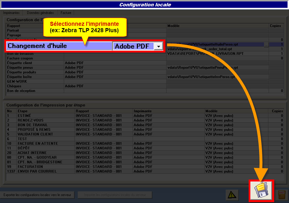Click Importer les configurations locales du serveur
This screenshot has width=289, height=203.
[115, 195]
